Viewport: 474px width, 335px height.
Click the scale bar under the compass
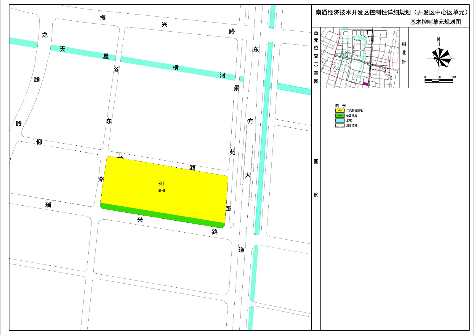439,81
